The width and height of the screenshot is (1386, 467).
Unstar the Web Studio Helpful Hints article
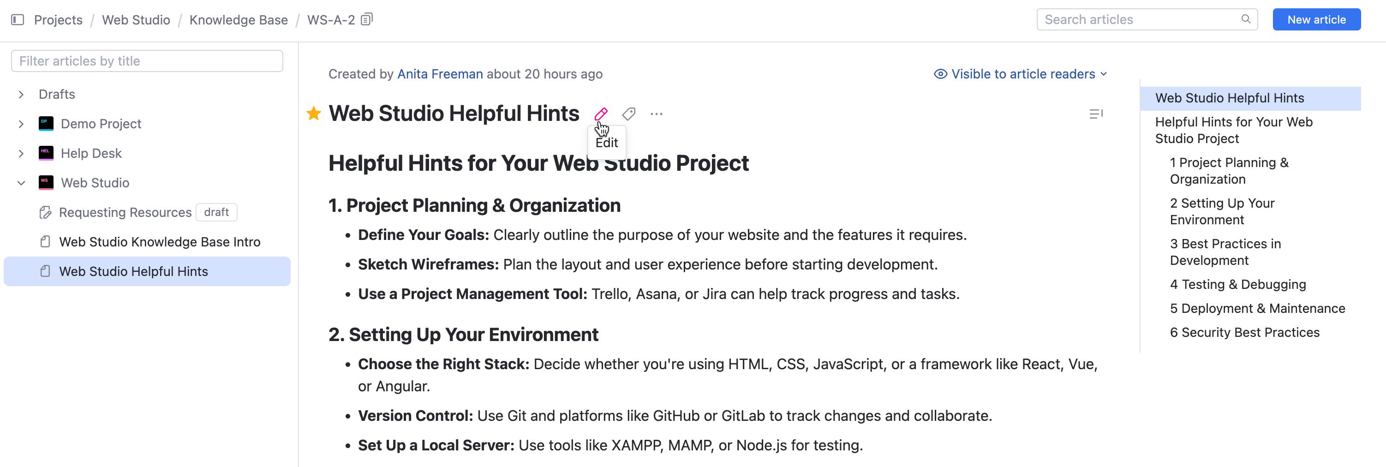point(314,114)
